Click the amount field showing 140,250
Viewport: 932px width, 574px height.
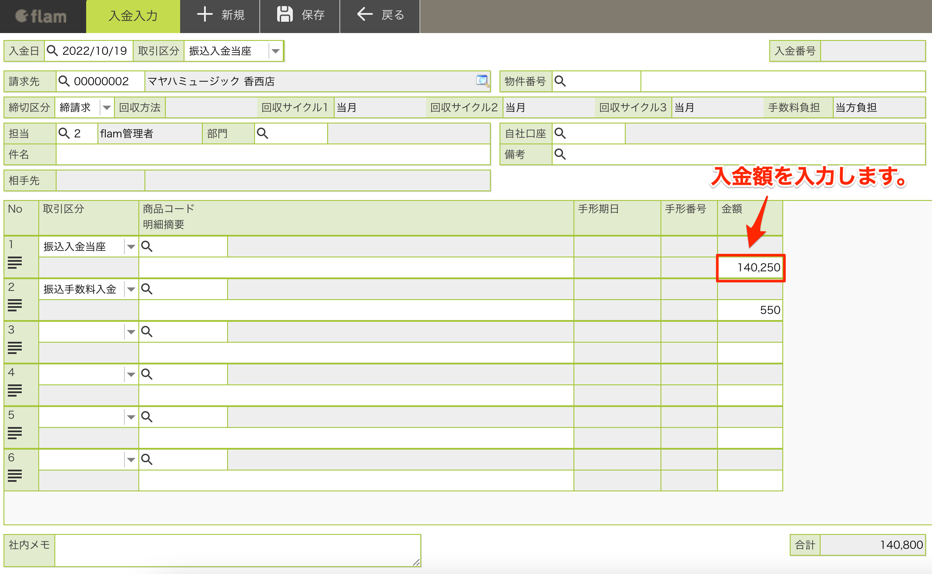coord(750,267)
